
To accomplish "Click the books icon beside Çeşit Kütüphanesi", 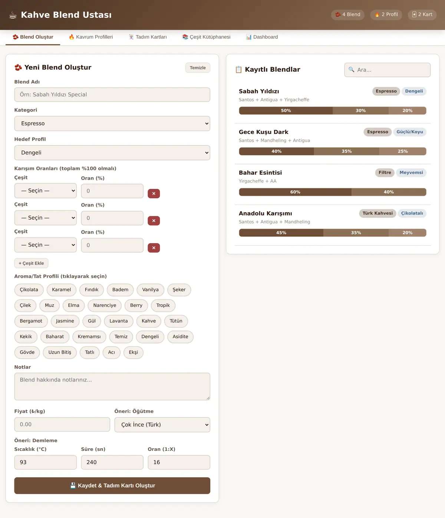I will 185,37.
